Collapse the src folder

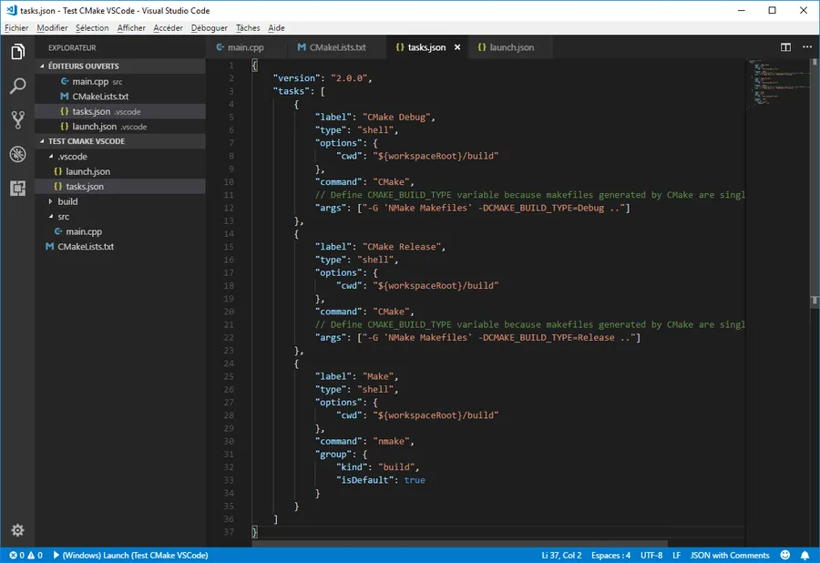51,217
